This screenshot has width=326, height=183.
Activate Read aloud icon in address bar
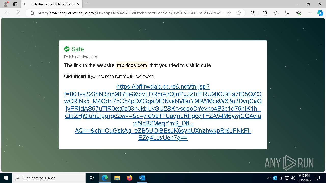(x=229, y=13)
